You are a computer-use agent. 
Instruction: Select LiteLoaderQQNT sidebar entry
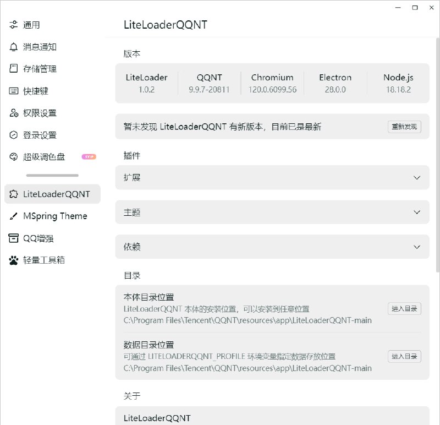[x=52, y=194]
